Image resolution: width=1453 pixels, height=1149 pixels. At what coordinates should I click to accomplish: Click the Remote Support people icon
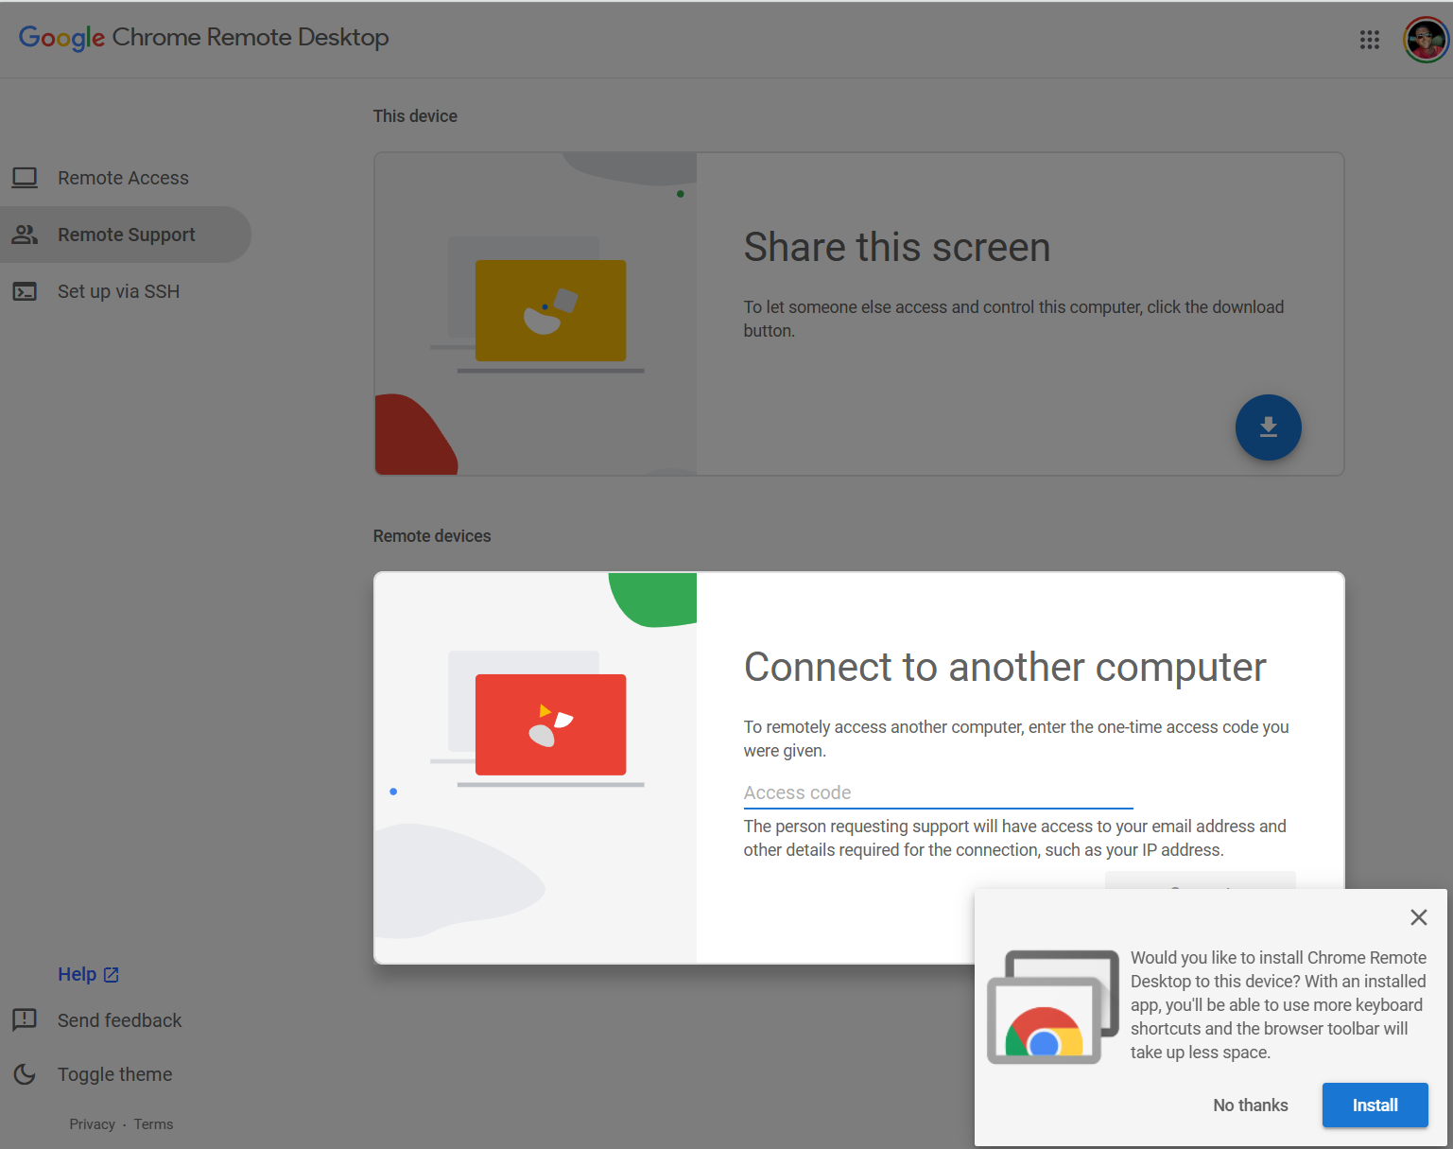(x=25, y=235)
